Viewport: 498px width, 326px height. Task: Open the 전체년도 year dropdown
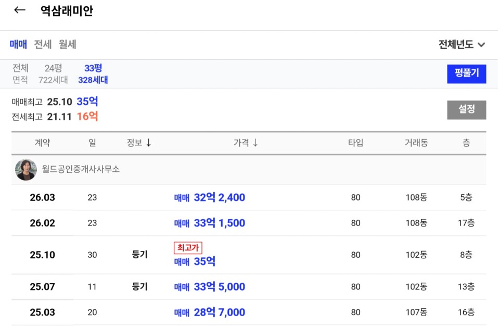(462, 45)
